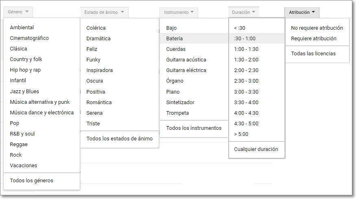Choose Batería in instrument list

coord(194,38)
